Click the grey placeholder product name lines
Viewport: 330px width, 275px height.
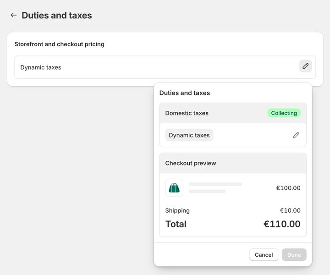[215, 187]
